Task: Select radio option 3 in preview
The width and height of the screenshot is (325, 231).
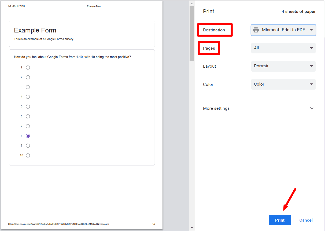Action: 28,87
